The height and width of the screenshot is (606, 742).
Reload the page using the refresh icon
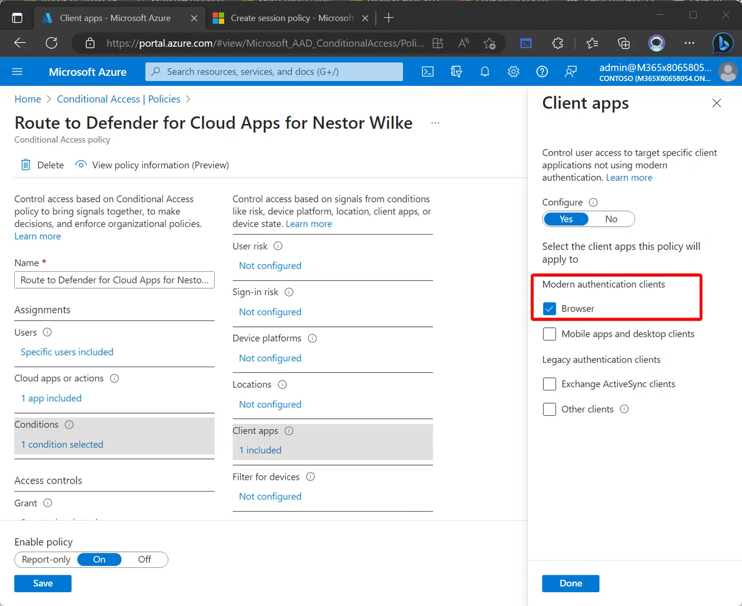pyautogui.click(x=51, y=43)
